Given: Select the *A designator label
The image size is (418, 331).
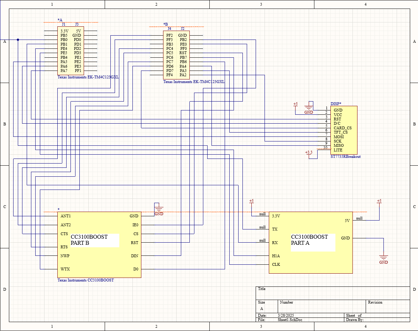Looking at the screenshot, I should click(x=60, y=20).
